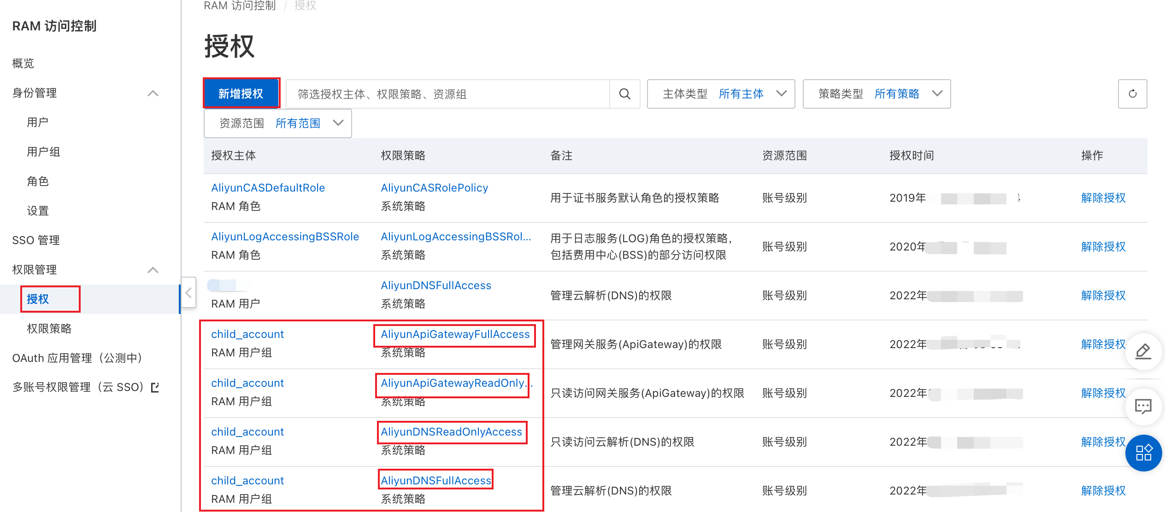This screenshot has height=512, width=1165.
Task: Click the note 只读访问网关服务(ApiGateway)的权限
Action: pyautogui.click(x=647, y=393)
